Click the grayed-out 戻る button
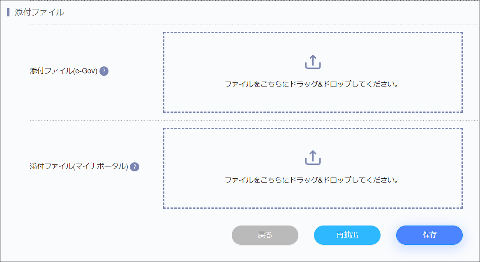 (265, 235)
